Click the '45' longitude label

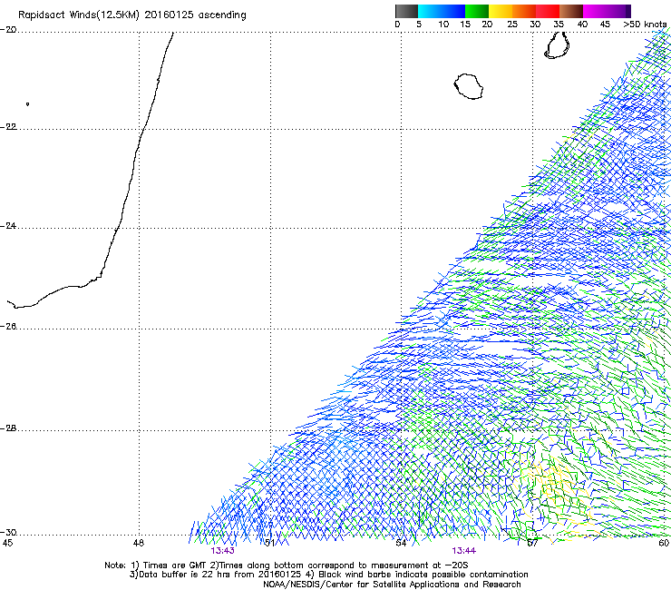click(7, 543)
